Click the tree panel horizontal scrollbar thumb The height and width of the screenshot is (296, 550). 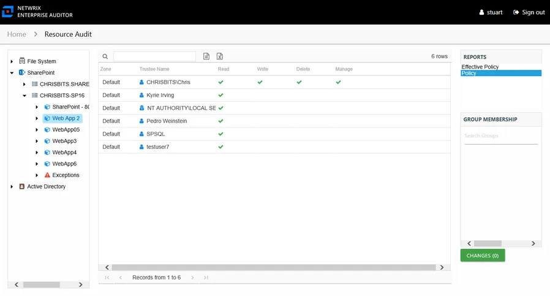coord(42,285)
